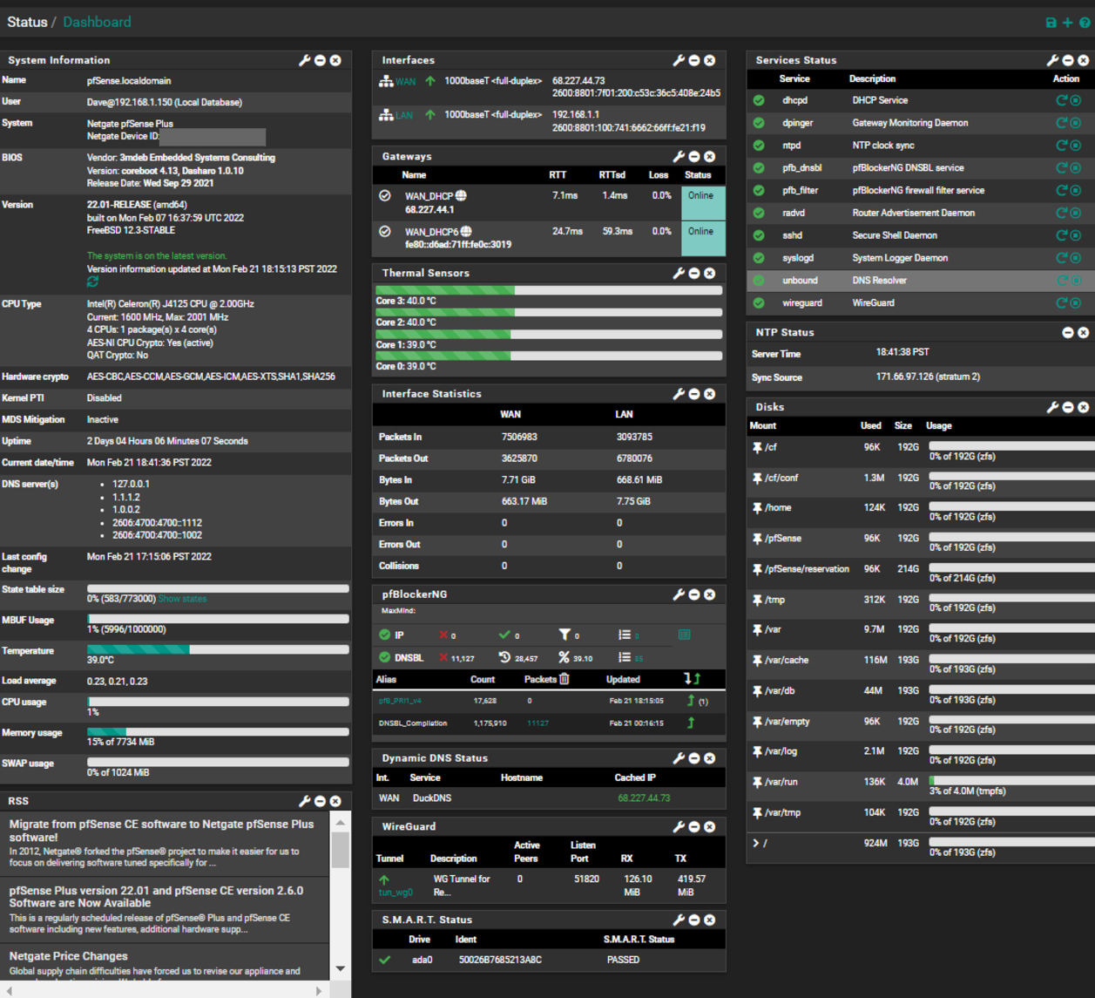Open RSS widget wrench settings
1095x998 pixels.
coord(304,801)
